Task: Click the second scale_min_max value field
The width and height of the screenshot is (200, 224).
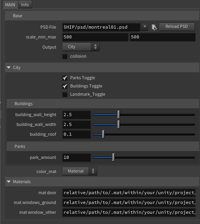Action: click(x=162, y=37)
